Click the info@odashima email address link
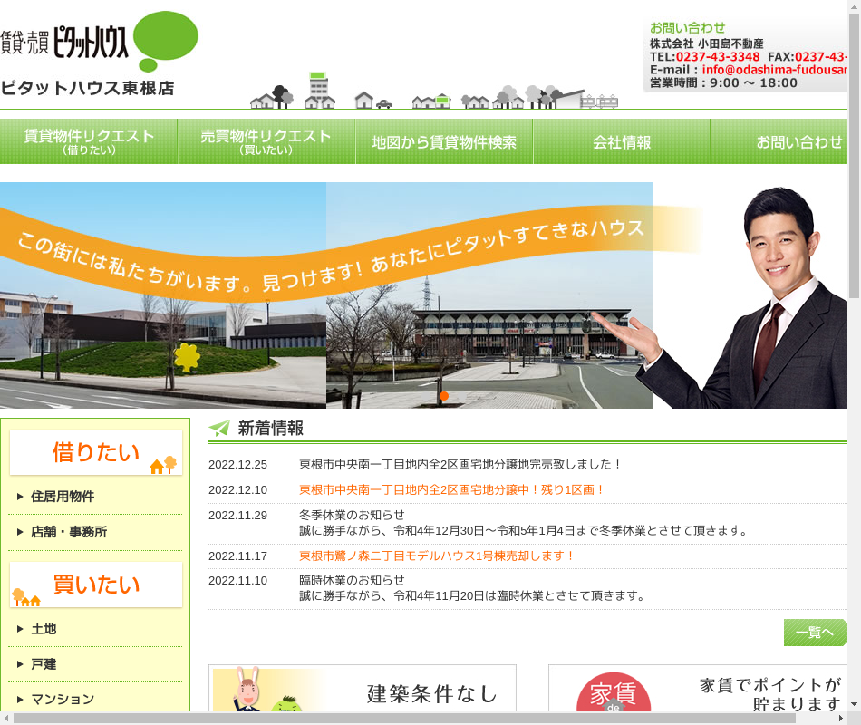This screenshot has width=861, height=725. coord(774,70)
